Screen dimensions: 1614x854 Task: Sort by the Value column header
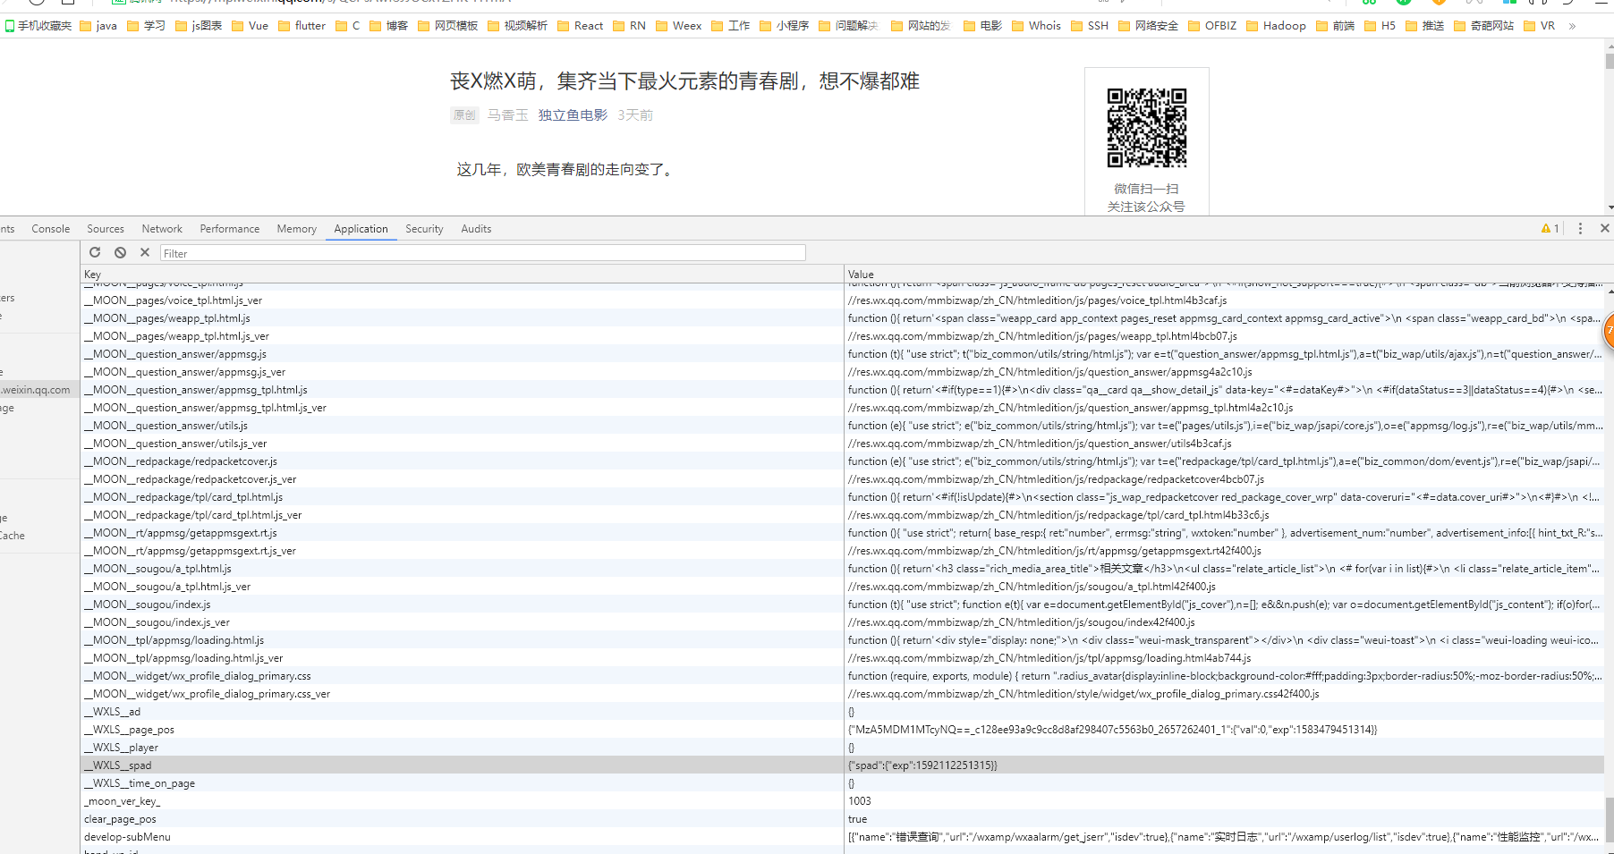1224,275
